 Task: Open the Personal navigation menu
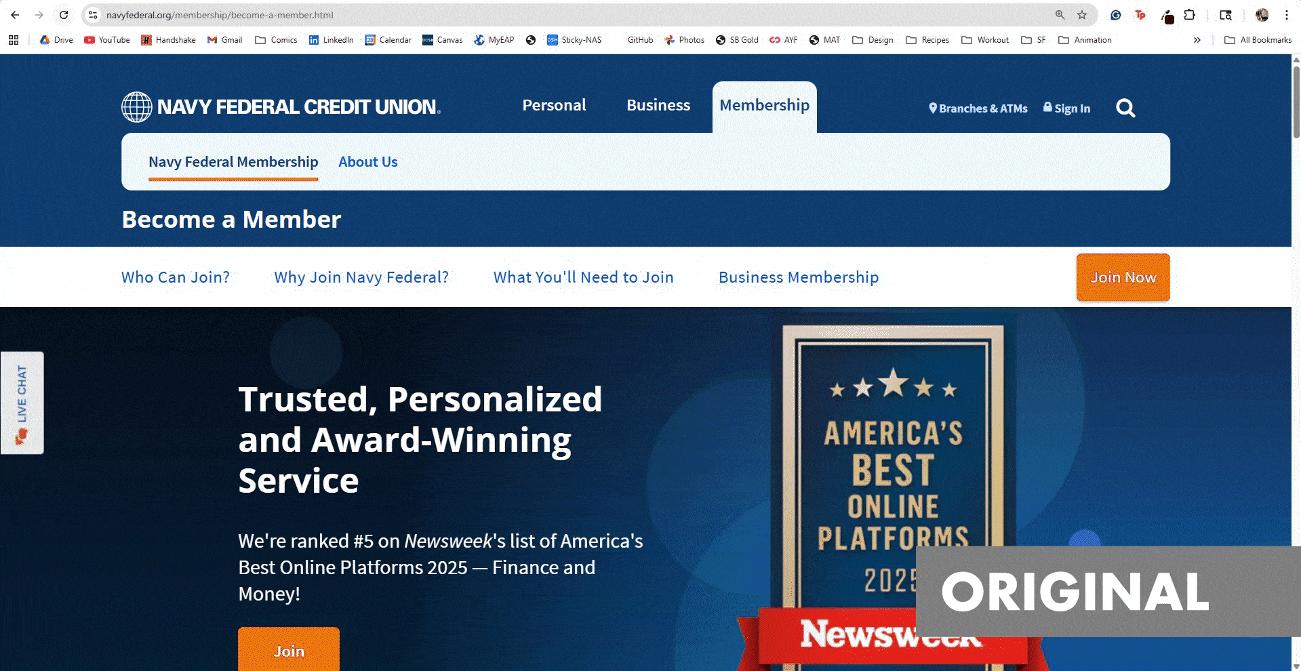coord(554,106)
